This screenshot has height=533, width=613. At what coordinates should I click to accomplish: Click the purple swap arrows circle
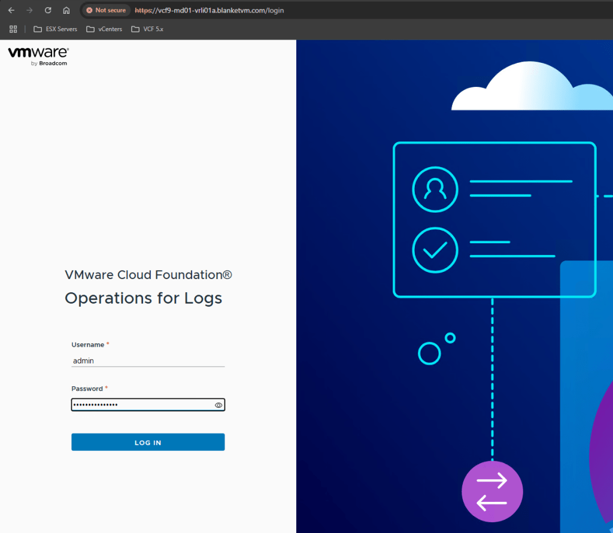(x=492, y=492)
